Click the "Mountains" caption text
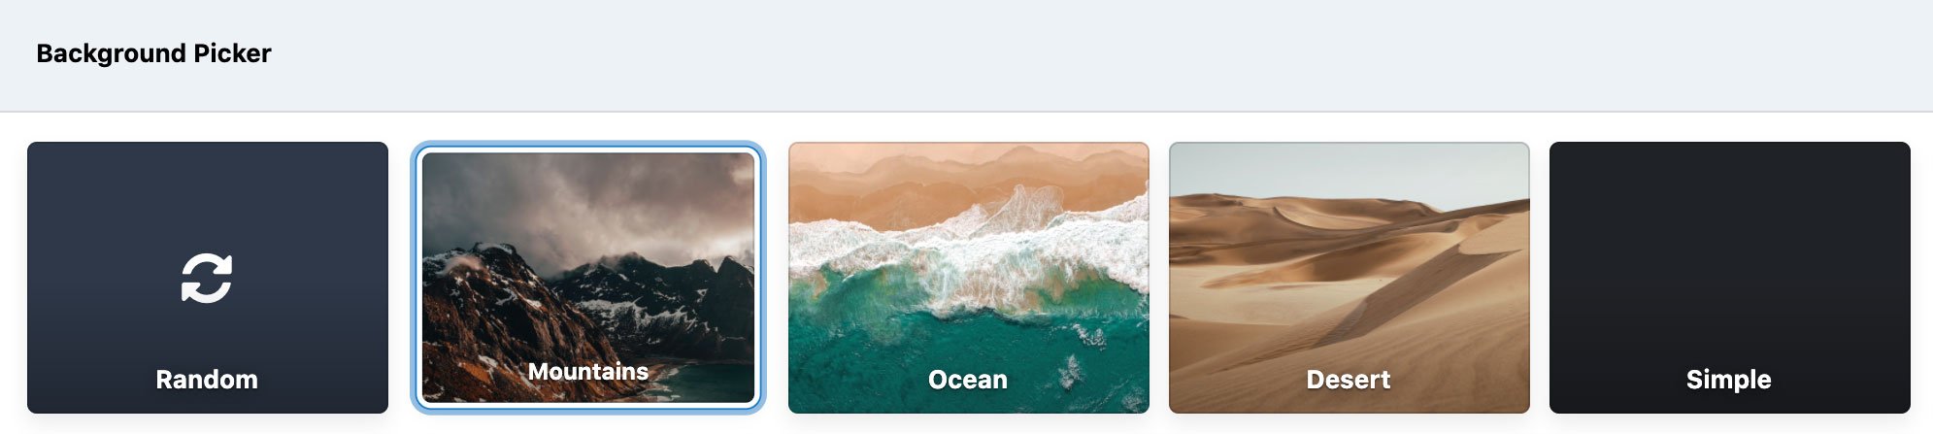Image resolution: width=1933 pixels, height=434 pixels. tap(588, 372)
